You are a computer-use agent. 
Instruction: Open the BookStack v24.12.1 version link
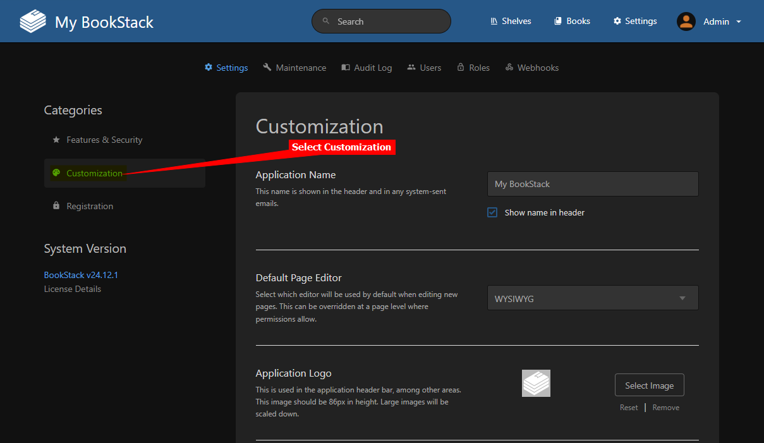pyautogui.click(x=81, y=275)
